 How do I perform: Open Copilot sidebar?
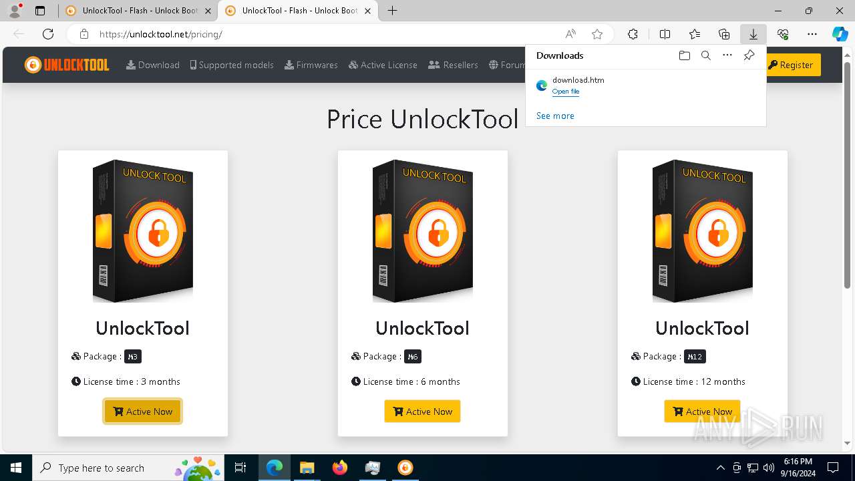[840, 34]
